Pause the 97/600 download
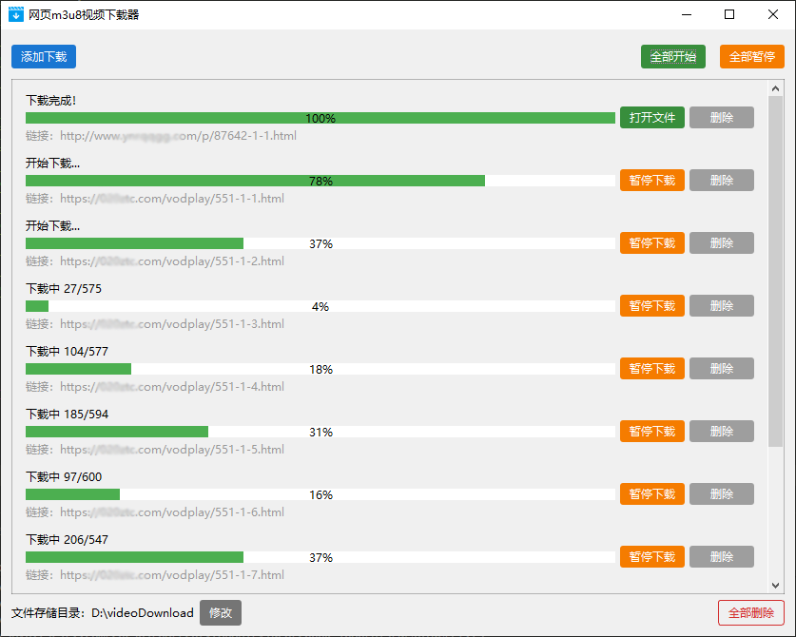 652,493
